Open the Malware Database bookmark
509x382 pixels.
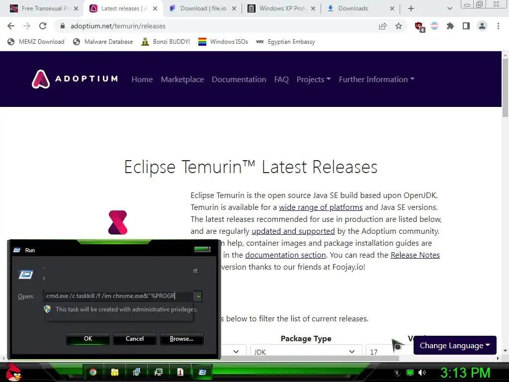(x=103, y=42)
